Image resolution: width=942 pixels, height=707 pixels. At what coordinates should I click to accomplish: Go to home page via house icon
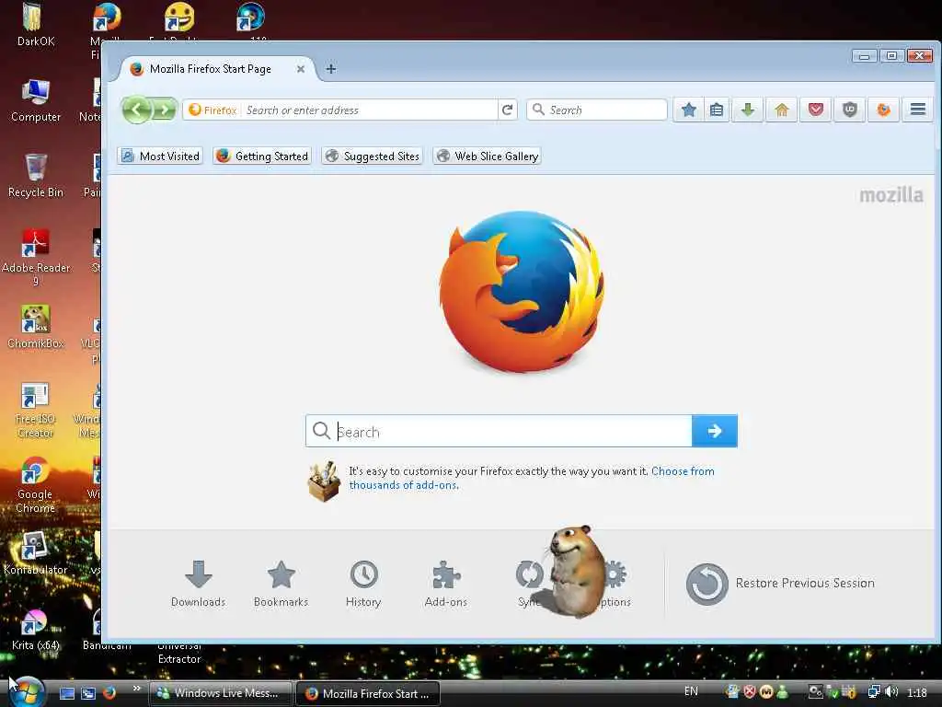pyautogui.click(x=782, y=110)
